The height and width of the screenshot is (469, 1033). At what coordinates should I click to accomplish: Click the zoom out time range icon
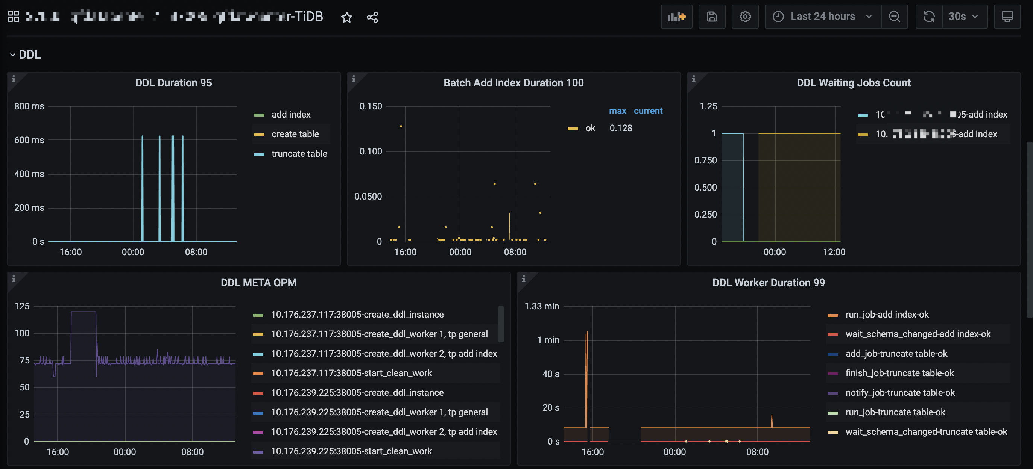[894, 17]
